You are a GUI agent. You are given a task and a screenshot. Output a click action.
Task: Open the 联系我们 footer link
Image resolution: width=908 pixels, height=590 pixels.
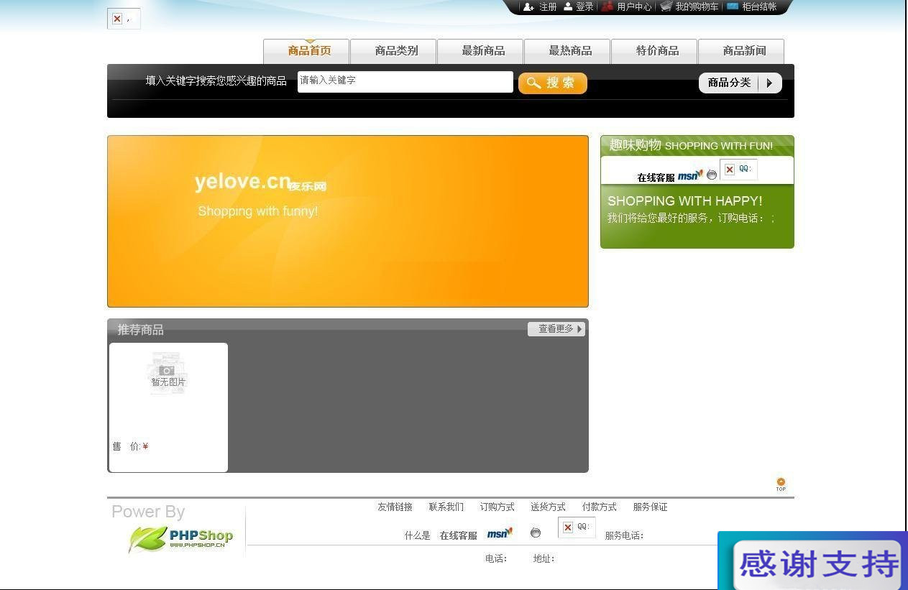(x=446, y=507)
